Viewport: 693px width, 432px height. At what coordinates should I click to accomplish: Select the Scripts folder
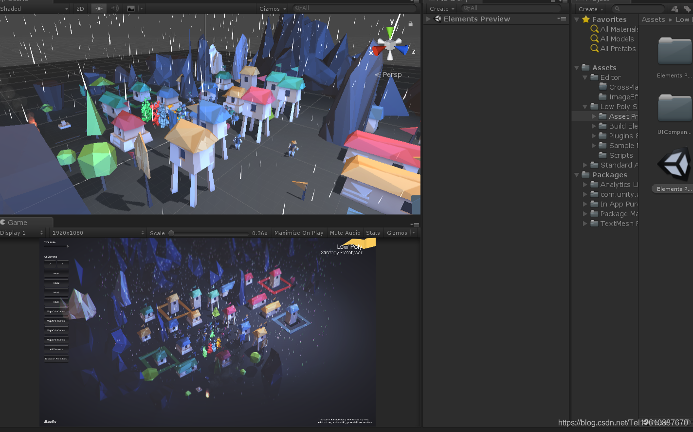[616, 155]
